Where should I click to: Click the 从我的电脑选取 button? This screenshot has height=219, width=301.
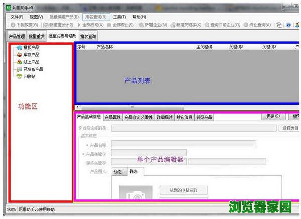tap(183, 190)
